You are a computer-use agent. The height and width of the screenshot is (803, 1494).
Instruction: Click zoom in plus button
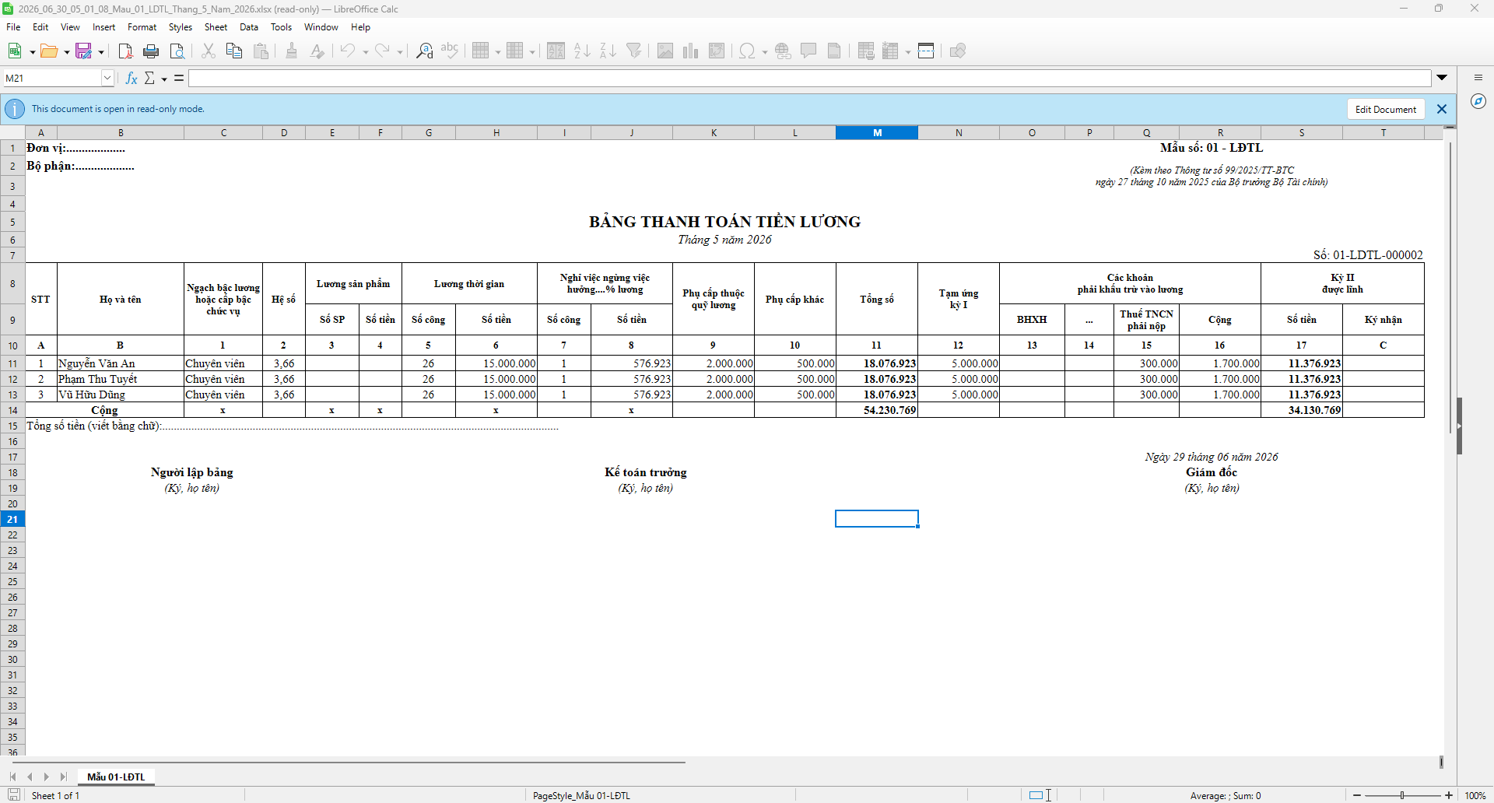(x=1449, y=795)
